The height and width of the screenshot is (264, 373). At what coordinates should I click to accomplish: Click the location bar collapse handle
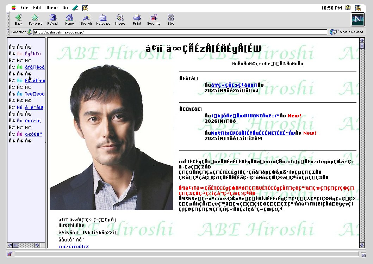point(8,32)
